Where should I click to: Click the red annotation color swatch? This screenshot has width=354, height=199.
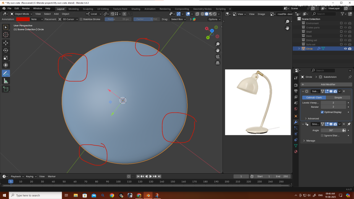click(23, 19)
